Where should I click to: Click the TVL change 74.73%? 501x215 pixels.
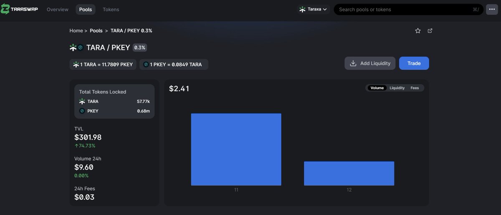[x=85, y=146]
